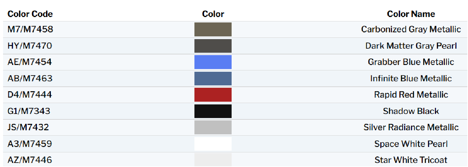This screenshot has width=468, height=167.
Task: Click the D4/M7444 color code
Action: (30, 95)
